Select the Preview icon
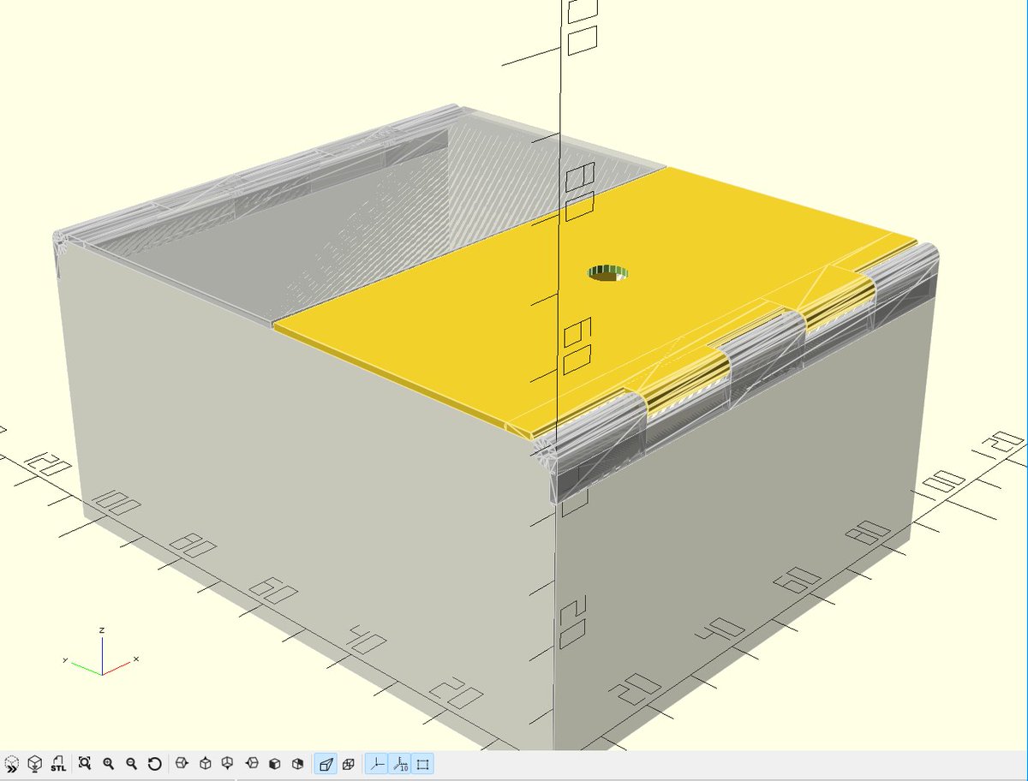The width and height of the screenshot is (1028, 781). coord(11,765)
